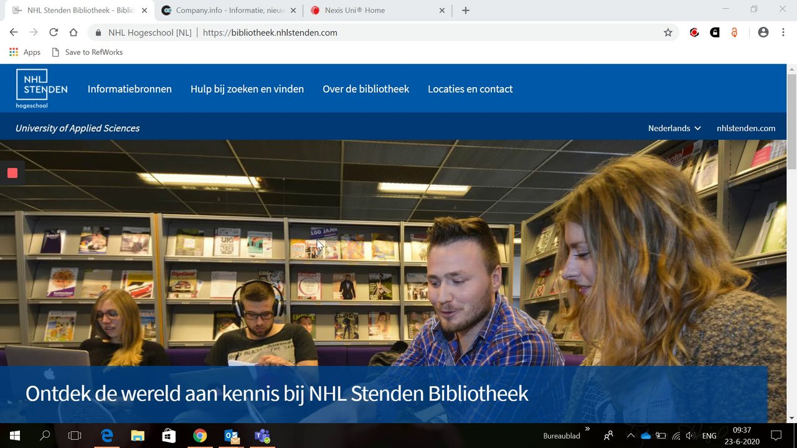This screenshot has height=448, width=797.
Task: Launch Microsoft Edge from the taskbar
Action: [107, 436]
